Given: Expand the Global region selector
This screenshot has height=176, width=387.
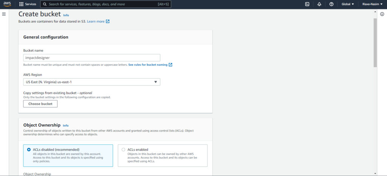Looking at the screenshot, I should pos(348,4).
